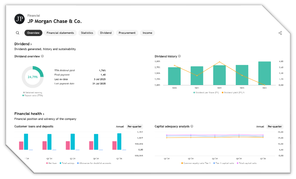Select the Overview tab
296x179 pixels.
tap(33, 33)
